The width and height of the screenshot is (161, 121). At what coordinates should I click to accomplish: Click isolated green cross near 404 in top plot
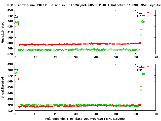coord(141,35)
